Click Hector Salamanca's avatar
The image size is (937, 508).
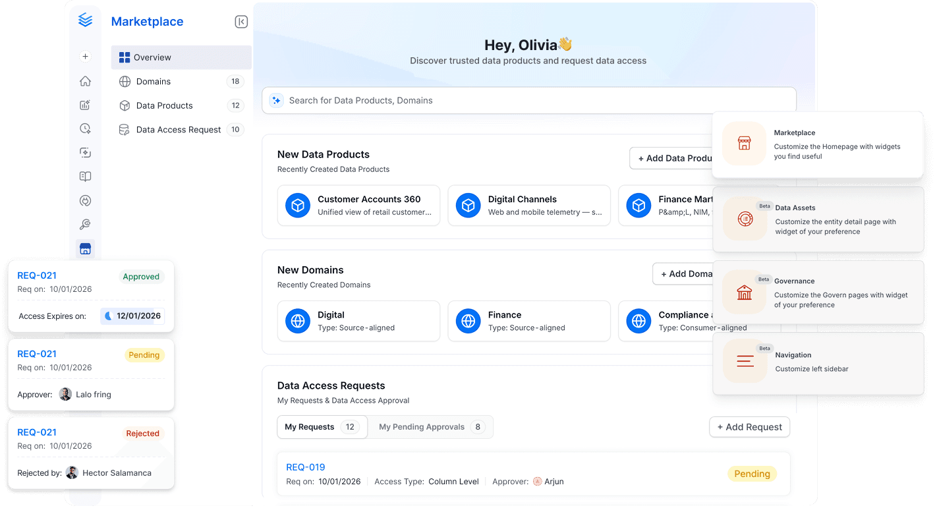(x=72, y=472)
